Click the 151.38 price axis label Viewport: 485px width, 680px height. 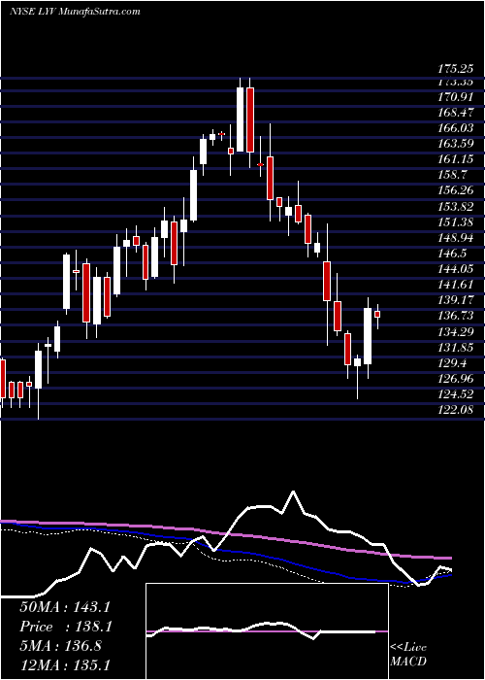click(x=455, y=222)
